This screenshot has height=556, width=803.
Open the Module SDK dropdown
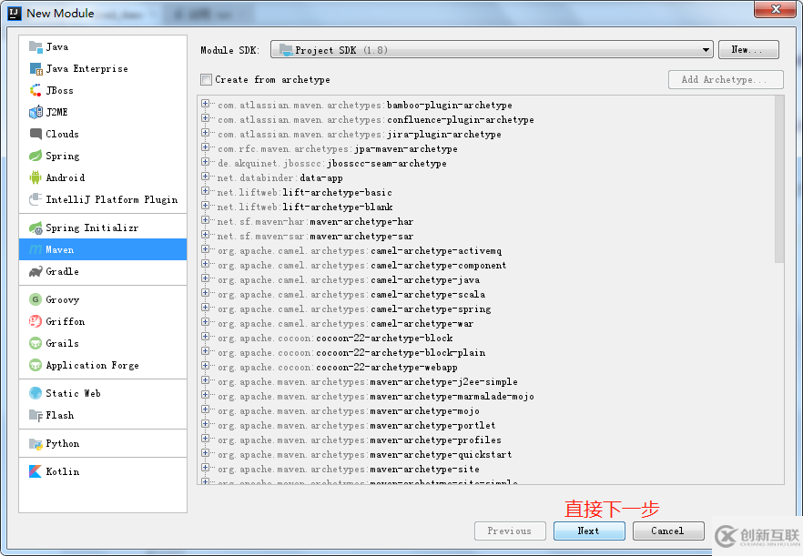pos(706,50)
